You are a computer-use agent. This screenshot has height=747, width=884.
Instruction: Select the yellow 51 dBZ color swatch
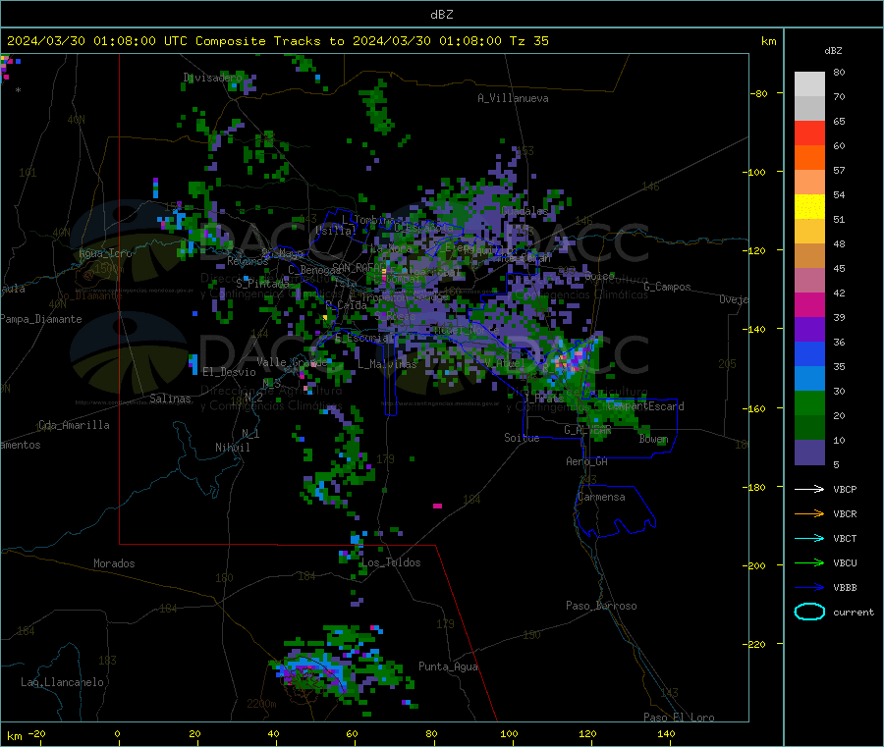pos(809,207)
